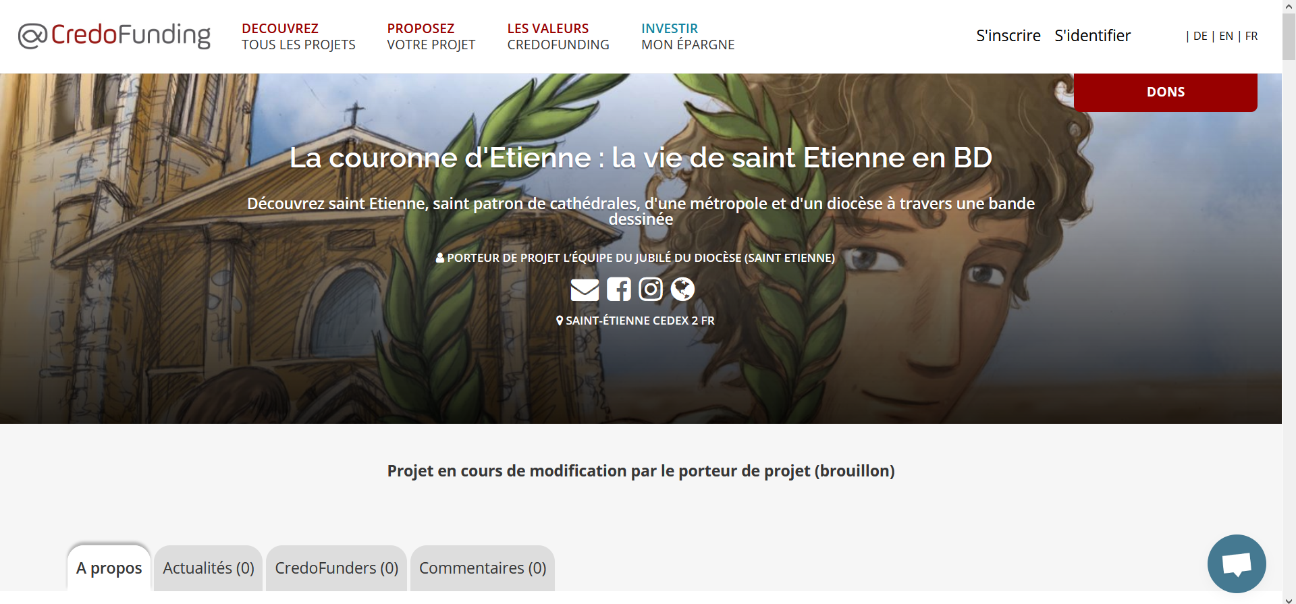Image resolution: width=1296 pixels, height=604 pixels.
Task: Switch to the Commentaires (0) tab
Action: tap(483, 568)
